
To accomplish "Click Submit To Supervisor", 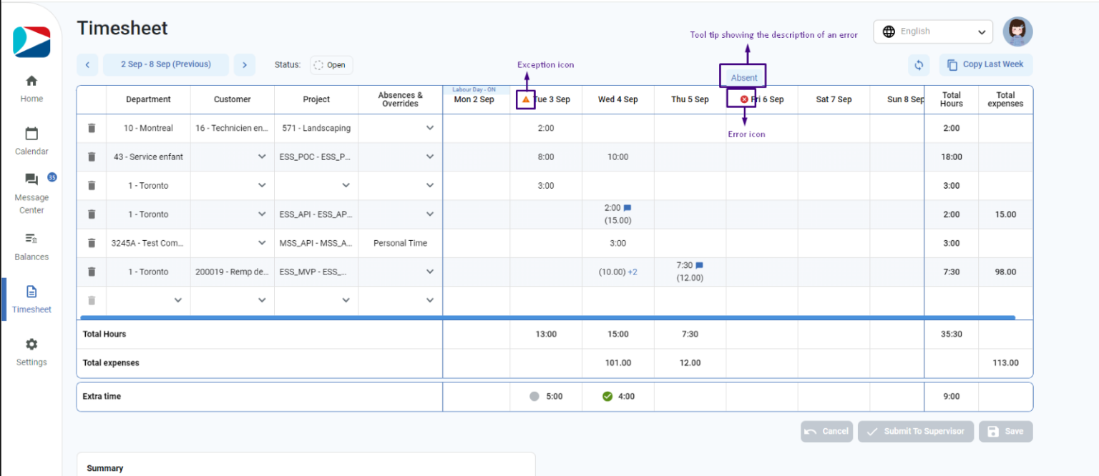I will point(916,431).
